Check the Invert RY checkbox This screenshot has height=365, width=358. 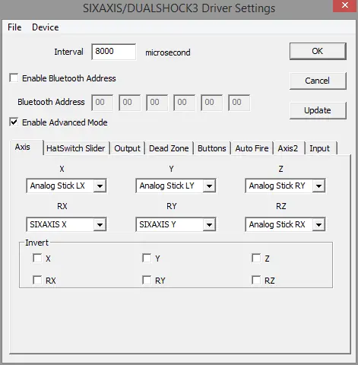[x=147, y=281]
